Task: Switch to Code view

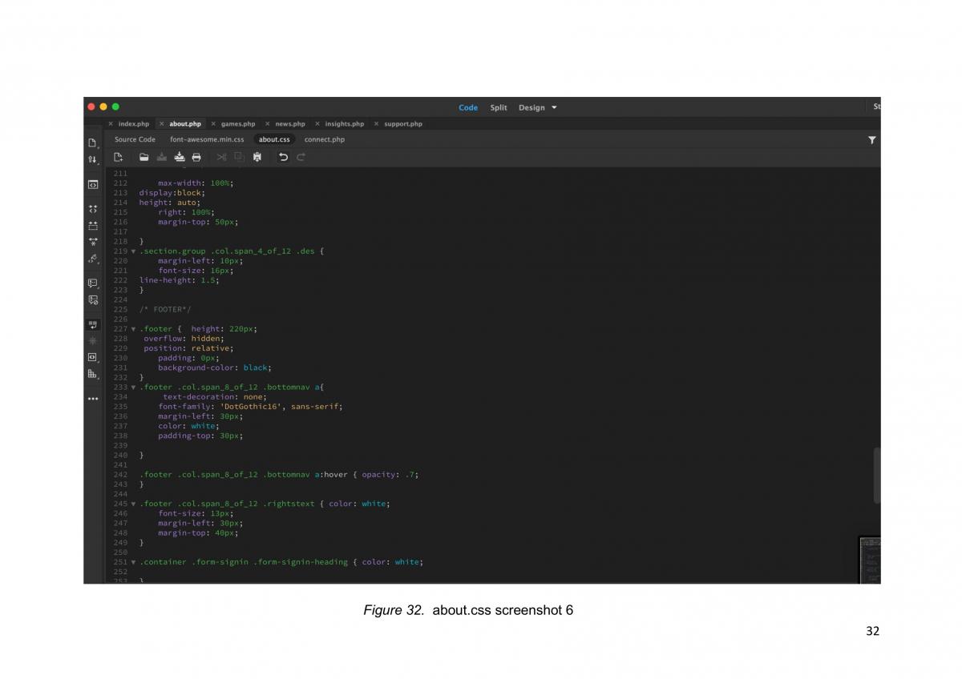Action: click(x=468, y=107)
